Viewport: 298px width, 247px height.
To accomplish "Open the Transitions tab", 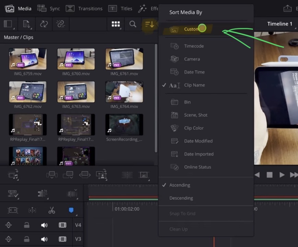I will click(84, 9).
